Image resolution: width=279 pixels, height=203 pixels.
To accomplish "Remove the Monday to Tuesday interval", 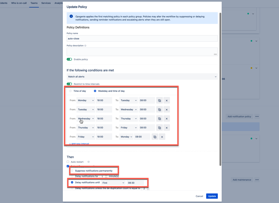I will pyautogui.click(x=166, y=100).
